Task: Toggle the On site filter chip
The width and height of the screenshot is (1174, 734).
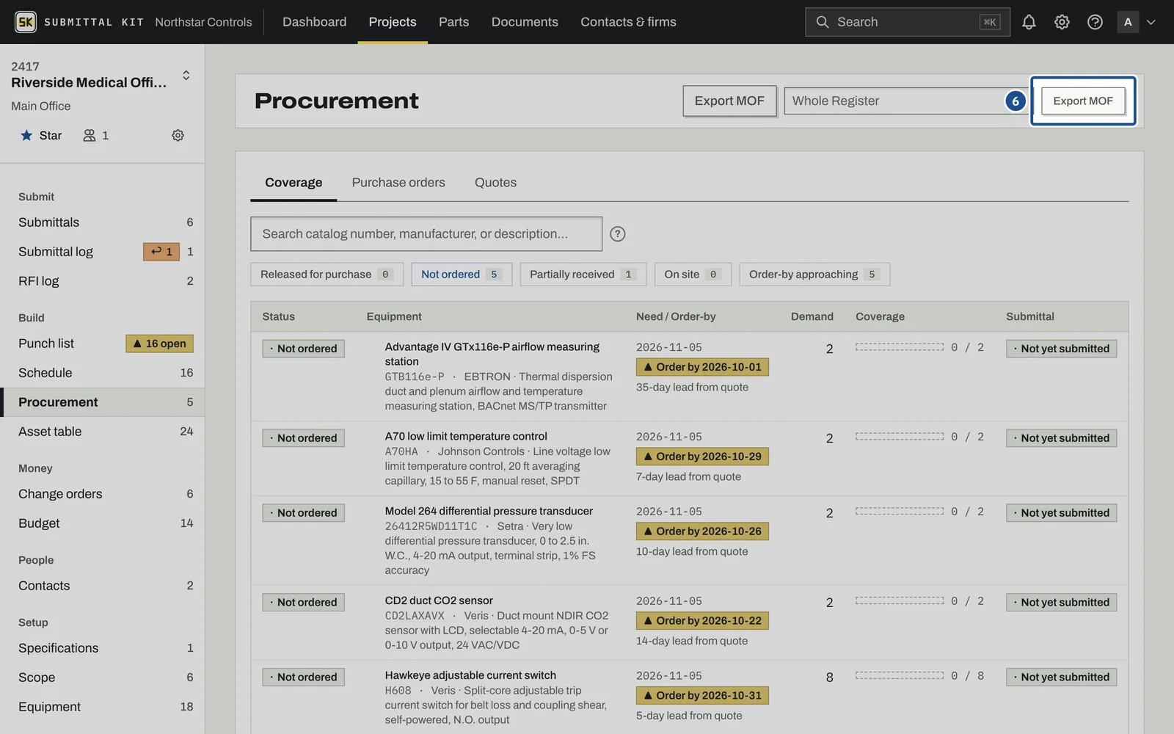Action: [693, 275]
